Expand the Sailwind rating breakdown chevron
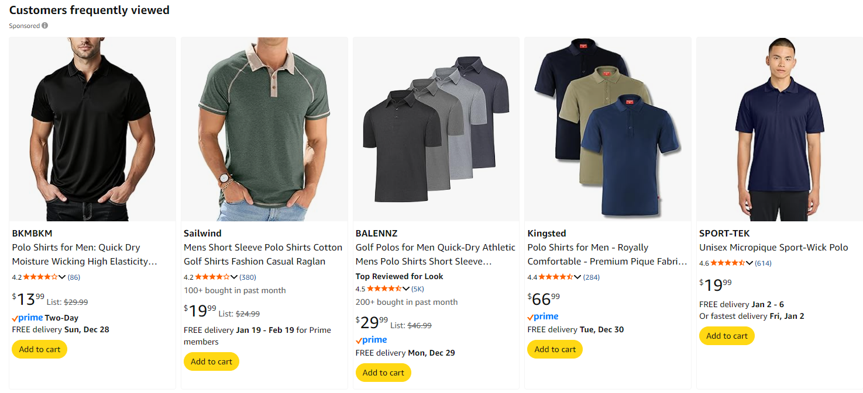Image resolution: width=863 pixels, height=393 pixels. pos(234,277)
